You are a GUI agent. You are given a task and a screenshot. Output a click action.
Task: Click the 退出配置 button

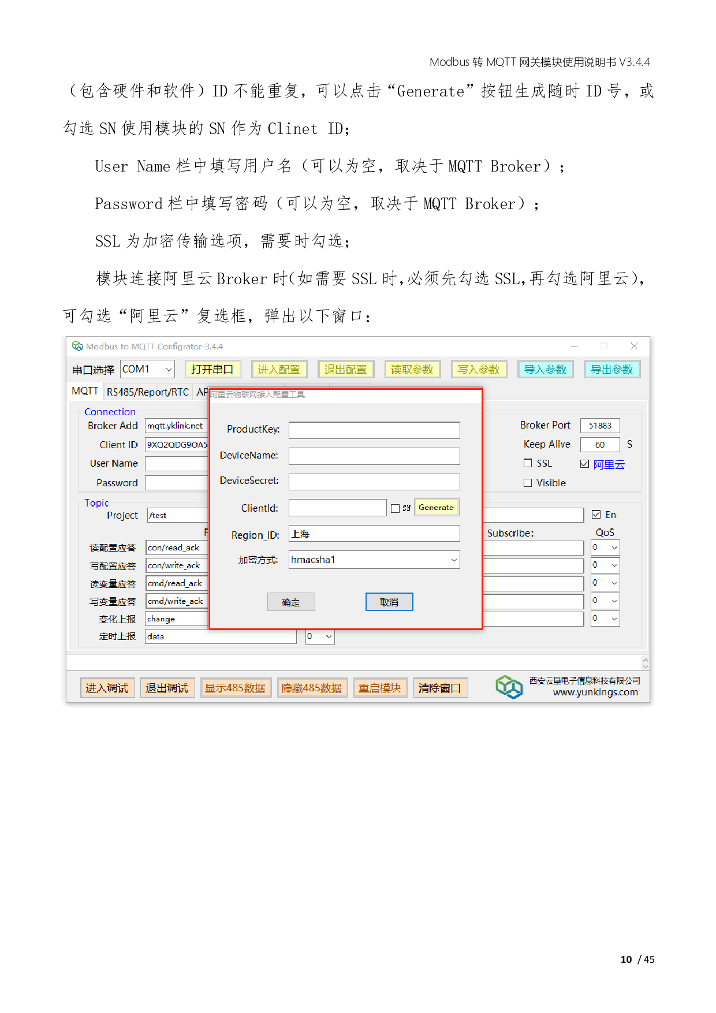pyautogui.click(x=346, y=370)
